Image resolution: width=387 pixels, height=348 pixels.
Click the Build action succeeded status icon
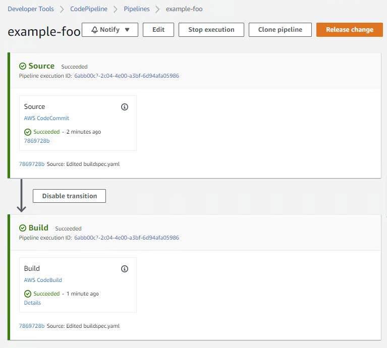click(28, 294)
